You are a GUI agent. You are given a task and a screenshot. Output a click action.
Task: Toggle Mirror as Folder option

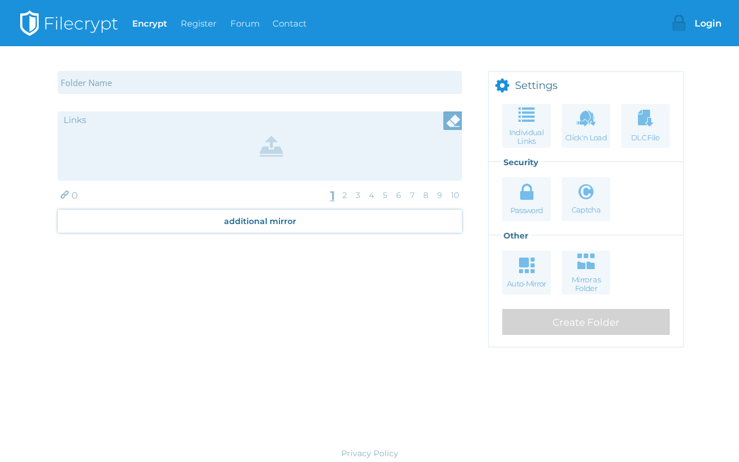[x=586, y=273]
